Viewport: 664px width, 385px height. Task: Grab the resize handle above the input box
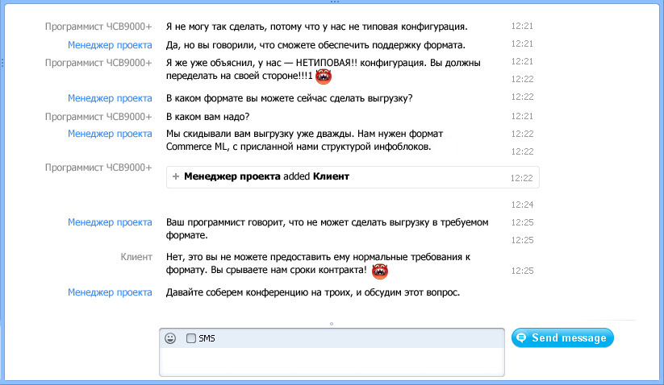(x=332, y=324)
